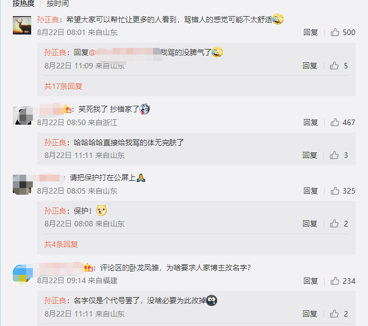Image resolution: width=368 pixels, height=326 pixels.
Task: Like the comment with 325 likes
Action: pos(335,191)
